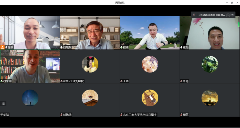
Task: Click muted mic icon beside 法研2131刘婉秋
Action: pos(61,81)
